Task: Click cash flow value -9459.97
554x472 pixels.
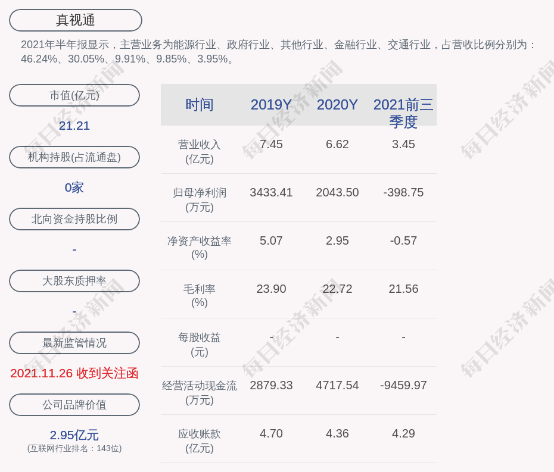Action: [x=403, y=385]
